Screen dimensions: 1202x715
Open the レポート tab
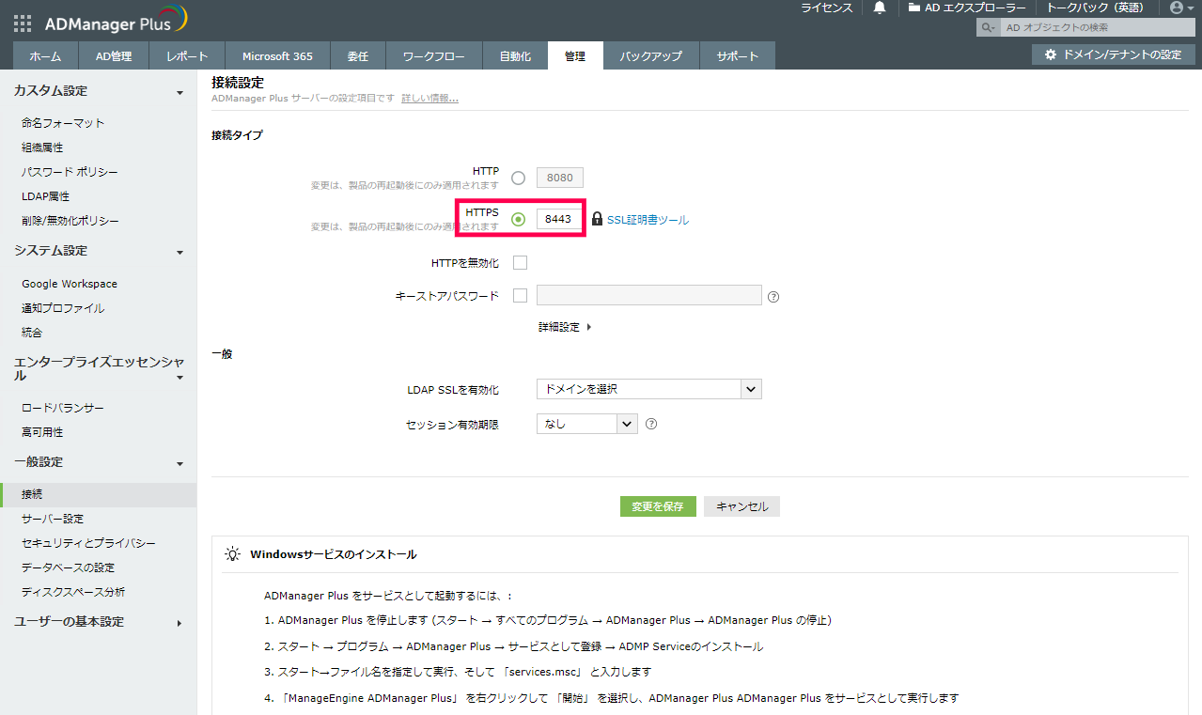coord(187,55)
